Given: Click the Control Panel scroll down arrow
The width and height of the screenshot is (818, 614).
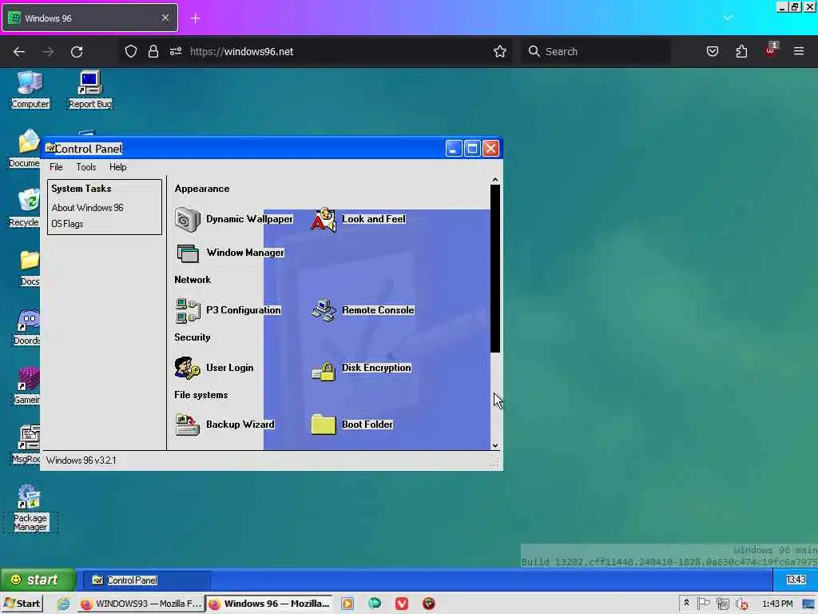Looking at the screenshot, I should pos(495,445).
